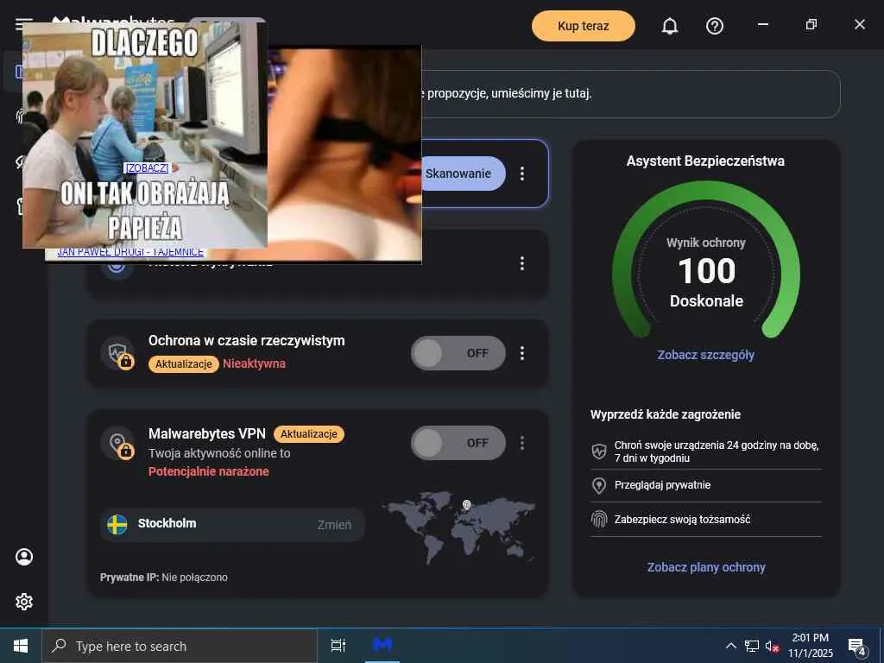Image resolution: width=884 pixels, height=663 pixels.
Task: Turn on the Malwarebytes VPN toggle
Action: pos(458,443)
